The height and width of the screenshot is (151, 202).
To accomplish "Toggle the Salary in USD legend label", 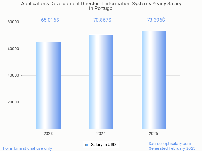I will tap(103, 145).
